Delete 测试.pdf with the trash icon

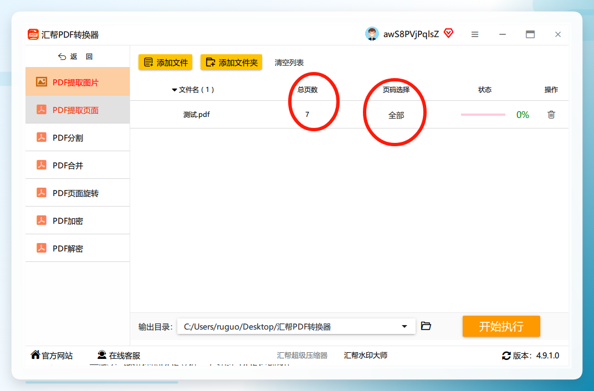(551, 114)
